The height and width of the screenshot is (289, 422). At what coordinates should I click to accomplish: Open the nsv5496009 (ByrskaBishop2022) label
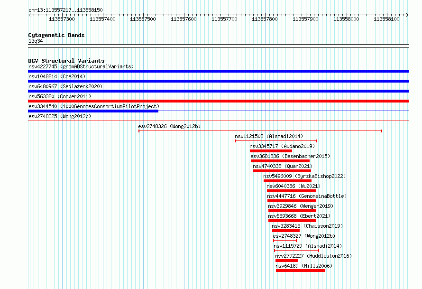pos(304,176)
